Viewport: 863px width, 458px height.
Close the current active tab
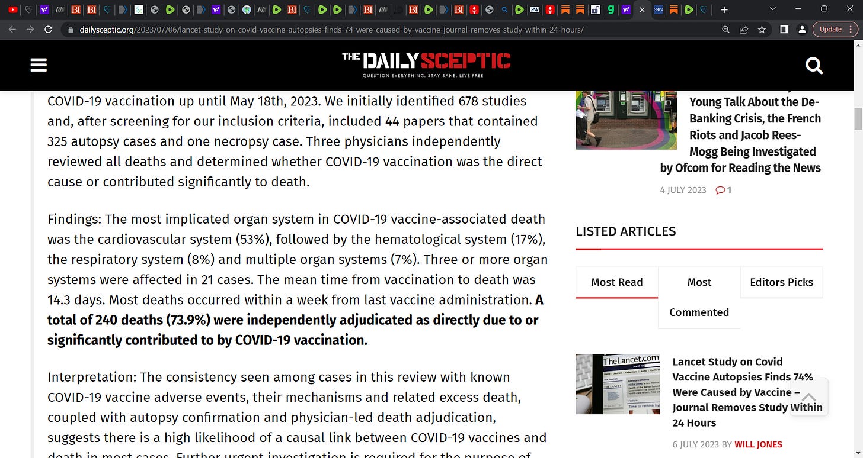tap(642, 9)
